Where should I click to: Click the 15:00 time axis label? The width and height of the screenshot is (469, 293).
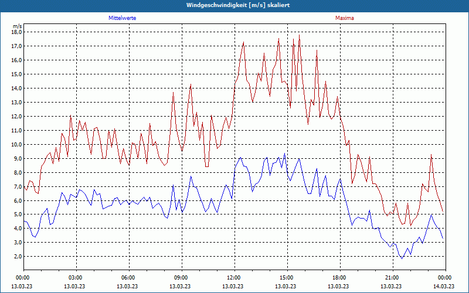287,278
